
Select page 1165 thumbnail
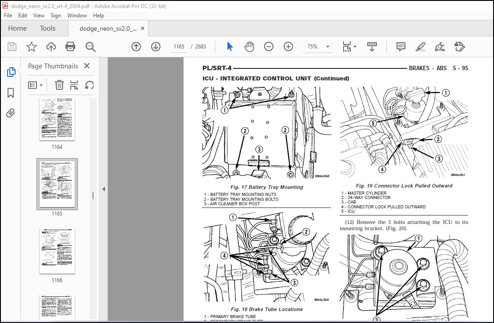[x=57, y=184]
